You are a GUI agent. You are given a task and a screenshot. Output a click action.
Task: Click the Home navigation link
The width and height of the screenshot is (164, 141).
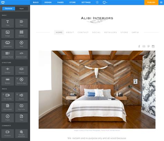coord(59,32)
